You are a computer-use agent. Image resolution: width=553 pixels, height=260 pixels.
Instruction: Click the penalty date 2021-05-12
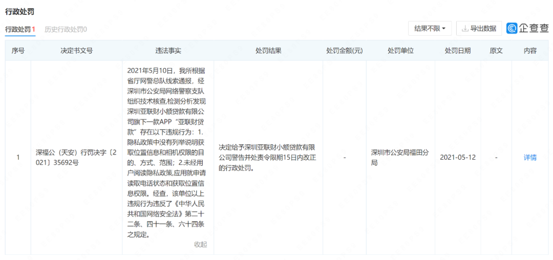457,157
